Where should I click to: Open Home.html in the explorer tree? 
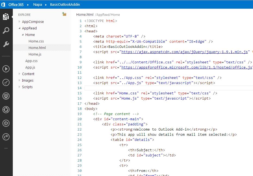pyautogui.click(x=37, y=48)
